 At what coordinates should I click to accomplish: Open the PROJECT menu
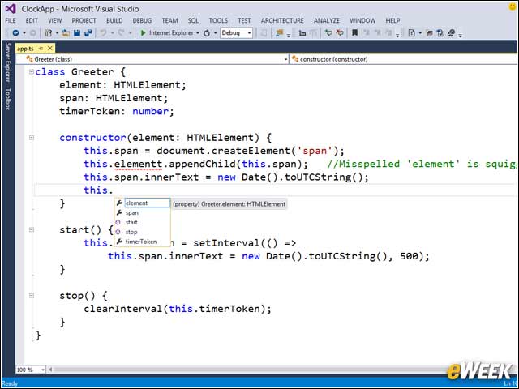click(84, 20)
